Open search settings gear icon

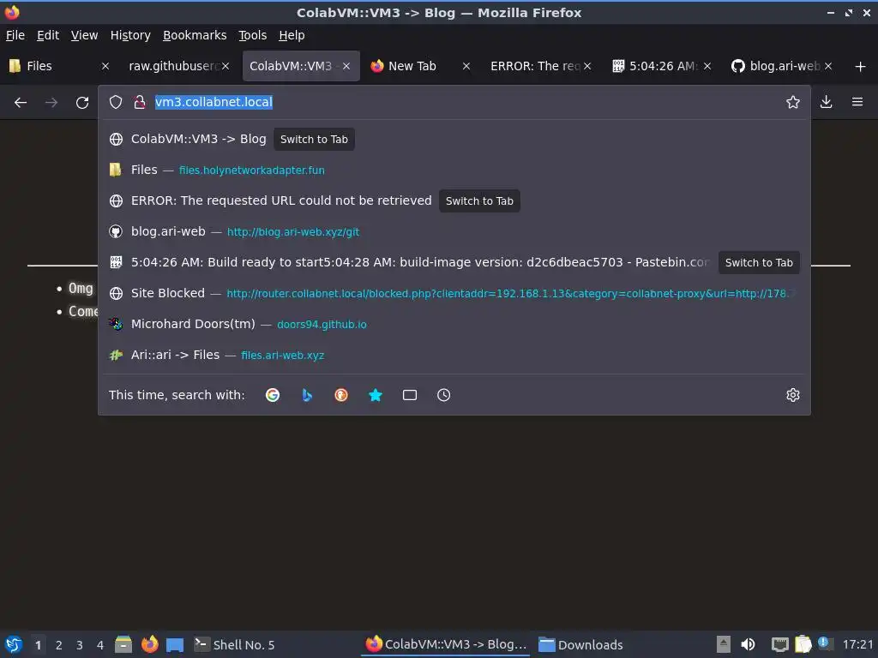793,395
